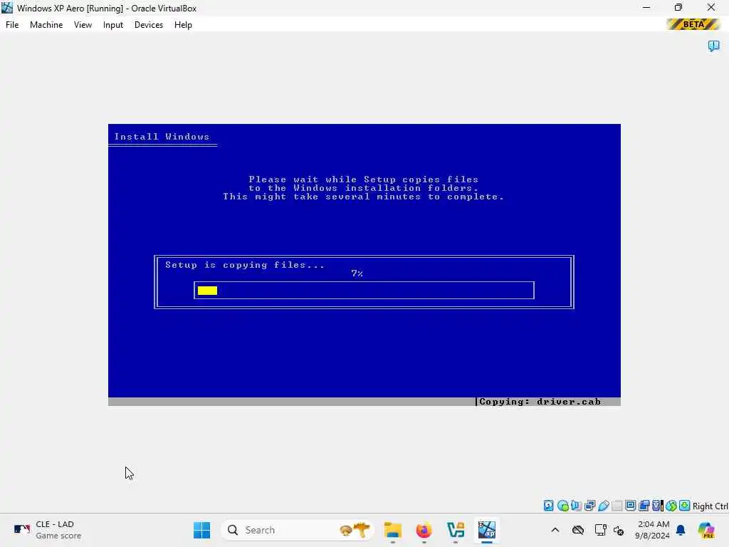Click the hard disk activity status icon
729x547 pixels.
click(x=549, y=506)
